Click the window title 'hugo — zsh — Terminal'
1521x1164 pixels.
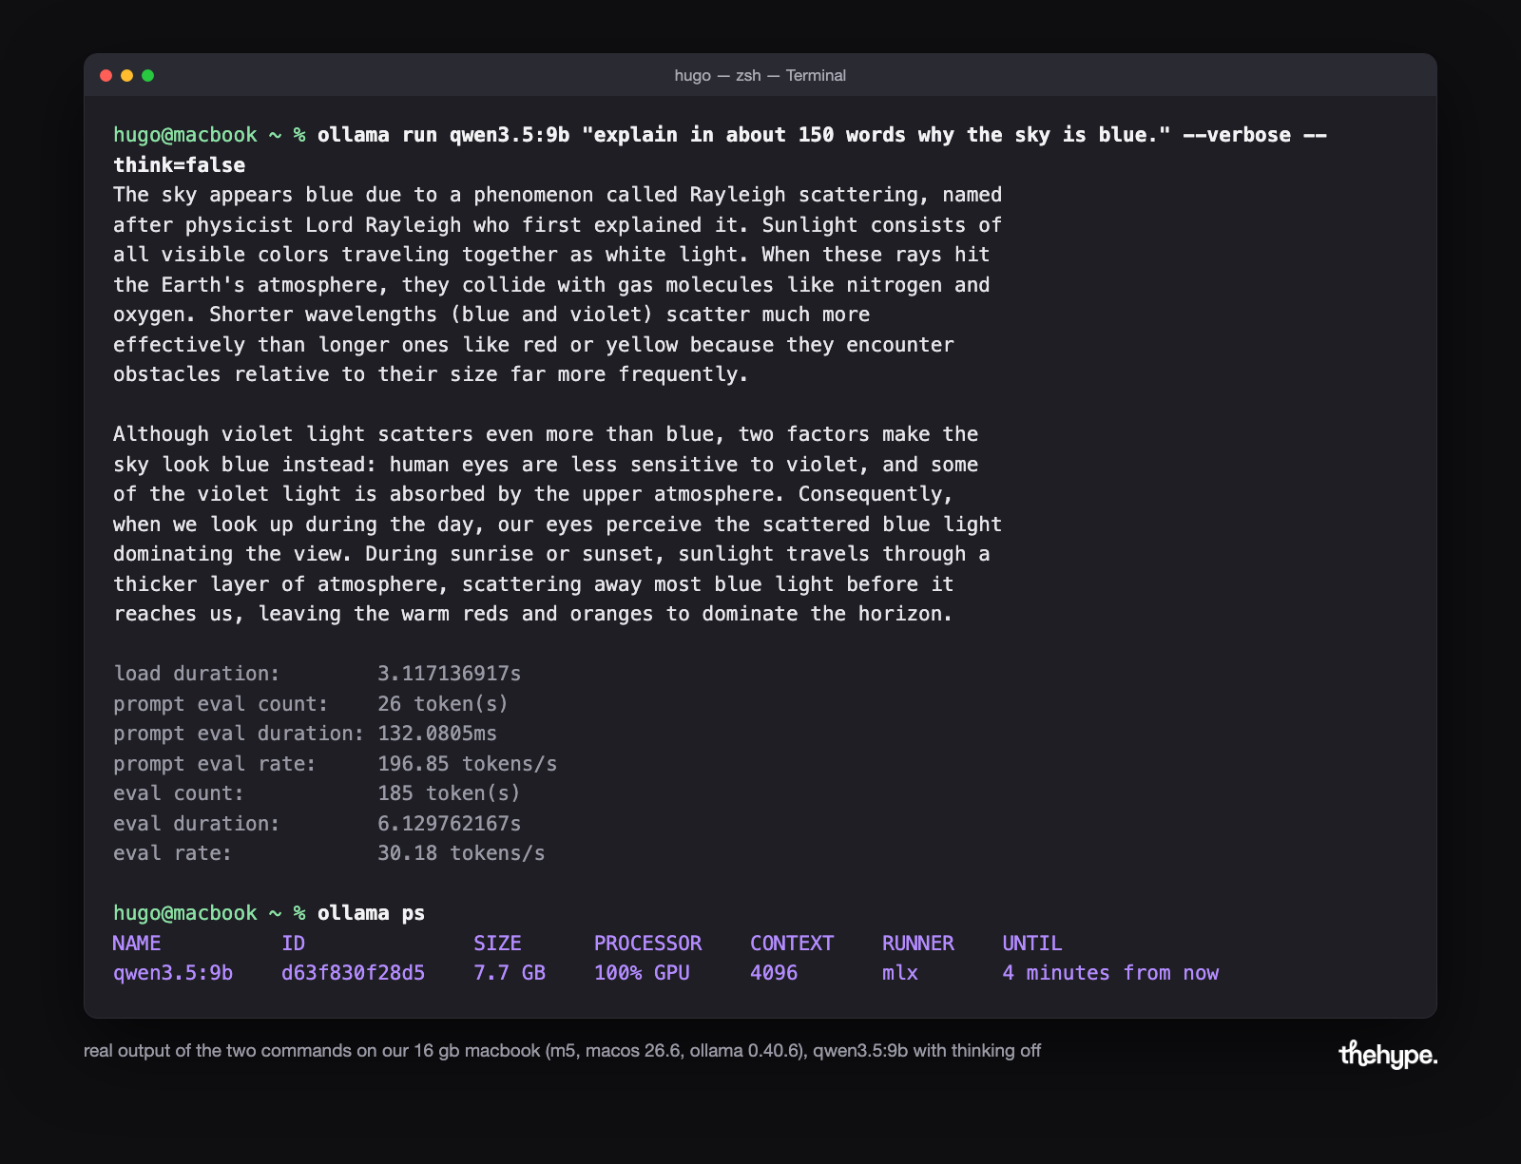coord(760,76)
